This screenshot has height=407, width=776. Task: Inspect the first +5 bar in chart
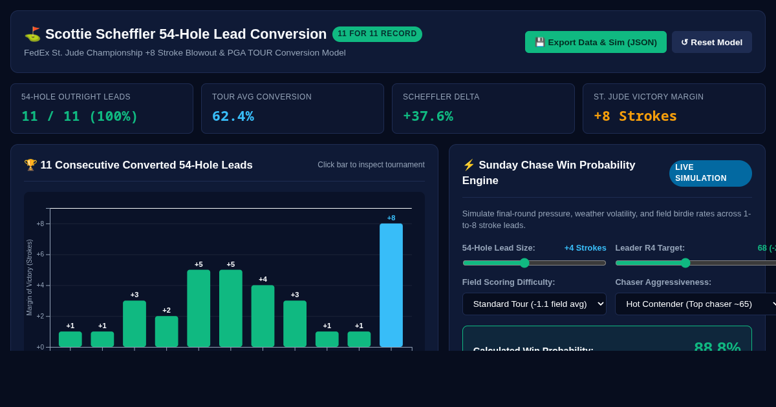pyautogui.click(x=199, y=309)
